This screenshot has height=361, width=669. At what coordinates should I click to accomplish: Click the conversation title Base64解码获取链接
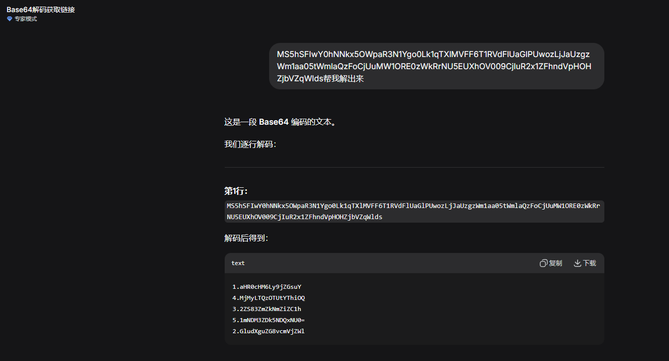click(41, 10)
